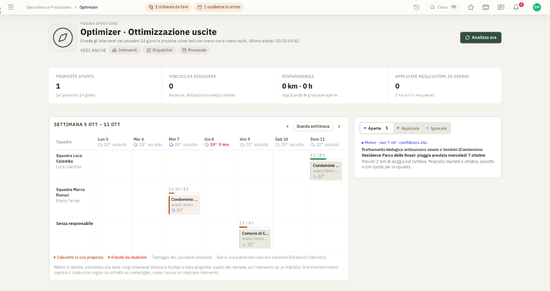Open the recent history clock icon
The height and width of the screenshot is (291, 550).
tap(416, 7)
